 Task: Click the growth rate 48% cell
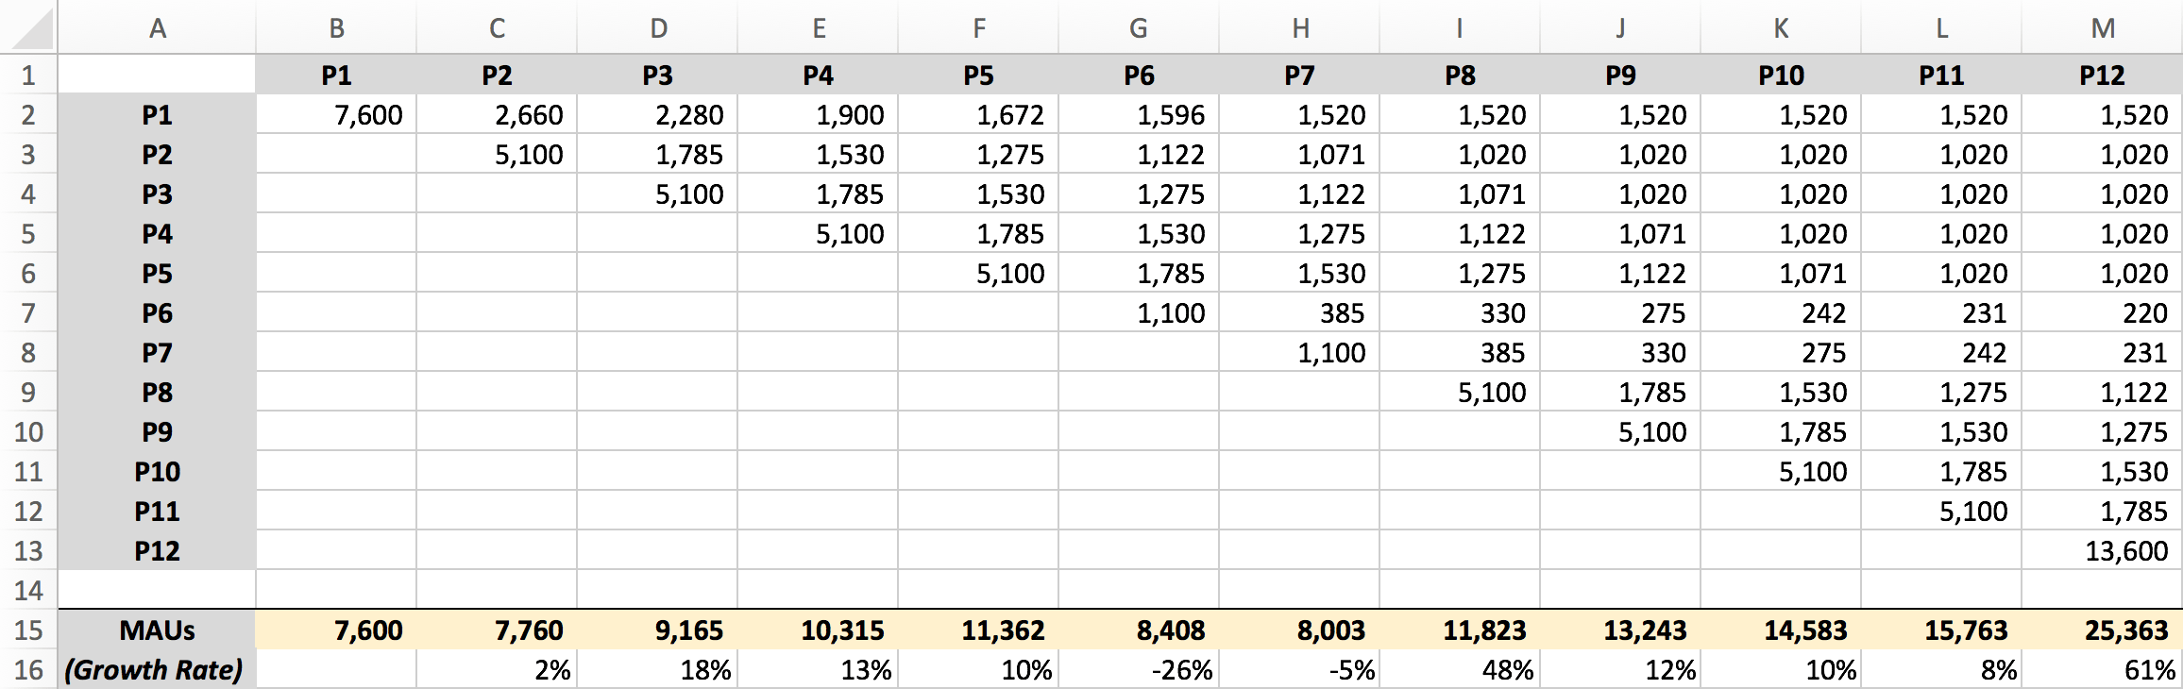click(1460, 669)
